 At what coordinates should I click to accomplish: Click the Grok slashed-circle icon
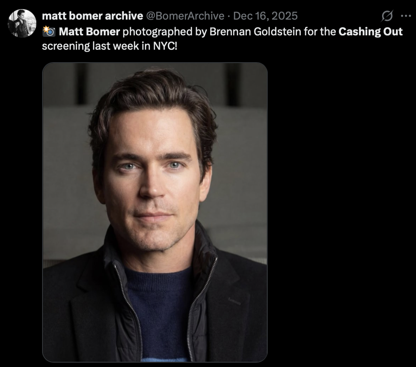[x=386, y=16]
